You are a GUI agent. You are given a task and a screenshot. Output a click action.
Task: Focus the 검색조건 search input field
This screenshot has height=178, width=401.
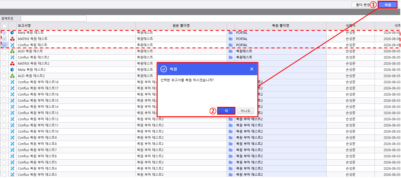click(x=54, y=18)
